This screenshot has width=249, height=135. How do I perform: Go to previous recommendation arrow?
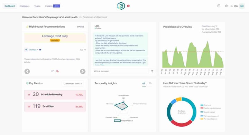27,71
